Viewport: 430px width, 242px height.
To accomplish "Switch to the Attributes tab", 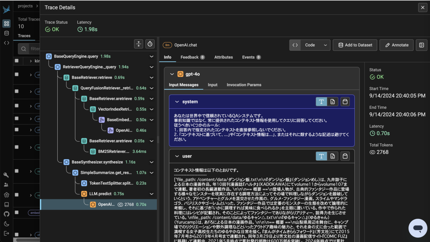I will 224,57.
